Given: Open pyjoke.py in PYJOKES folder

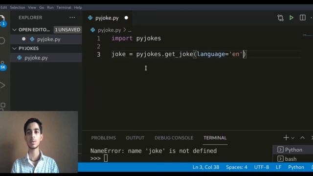Looking at the screenshot, I should (x=36, y=58).
